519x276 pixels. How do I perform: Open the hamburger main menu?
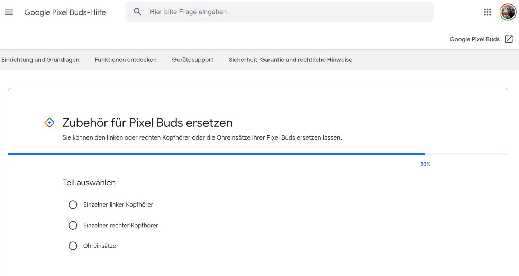[x=9, y=12]
